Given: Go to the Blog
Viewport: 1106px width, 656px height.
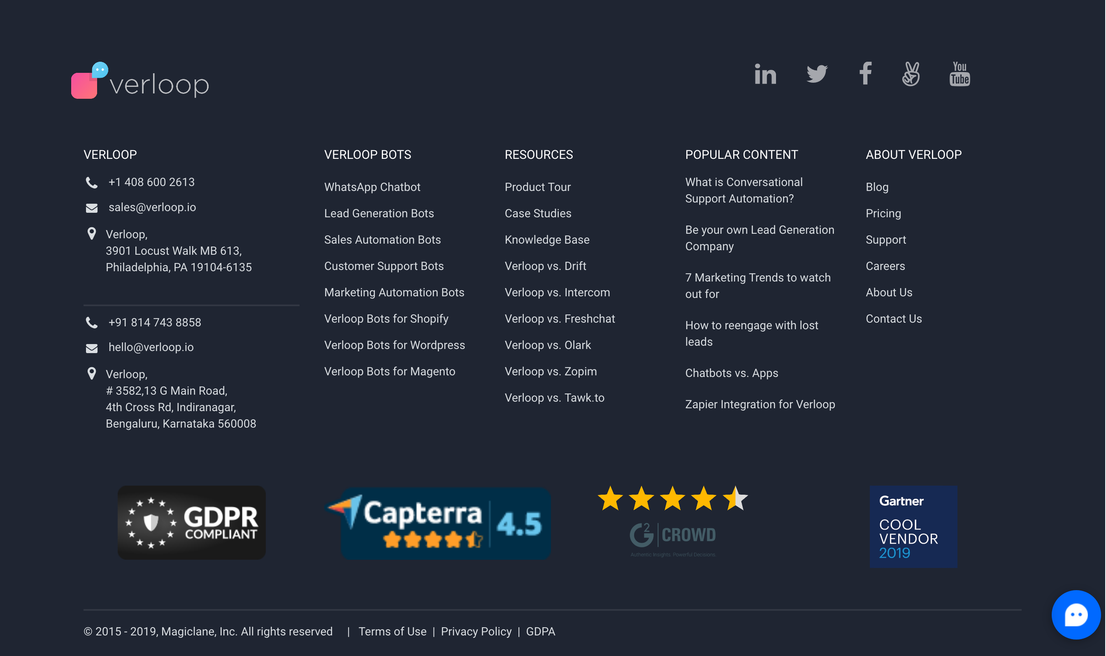Looking at the screenshot, I should point(877,187).
